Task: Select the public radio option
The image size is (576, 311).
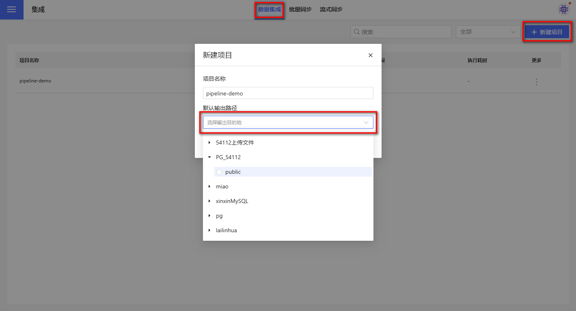Action: tap(219, 172)
